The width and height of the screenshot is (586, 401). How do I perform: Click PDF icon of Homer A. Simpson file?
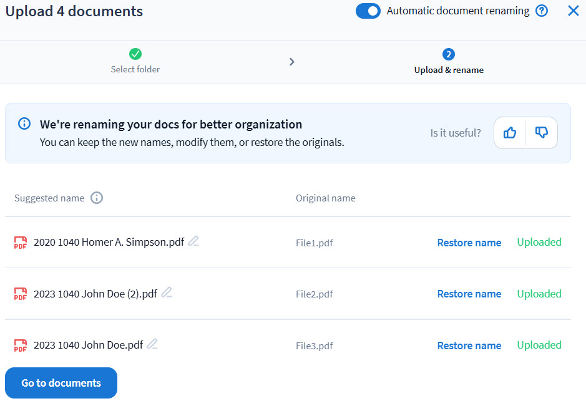point(21,243)
